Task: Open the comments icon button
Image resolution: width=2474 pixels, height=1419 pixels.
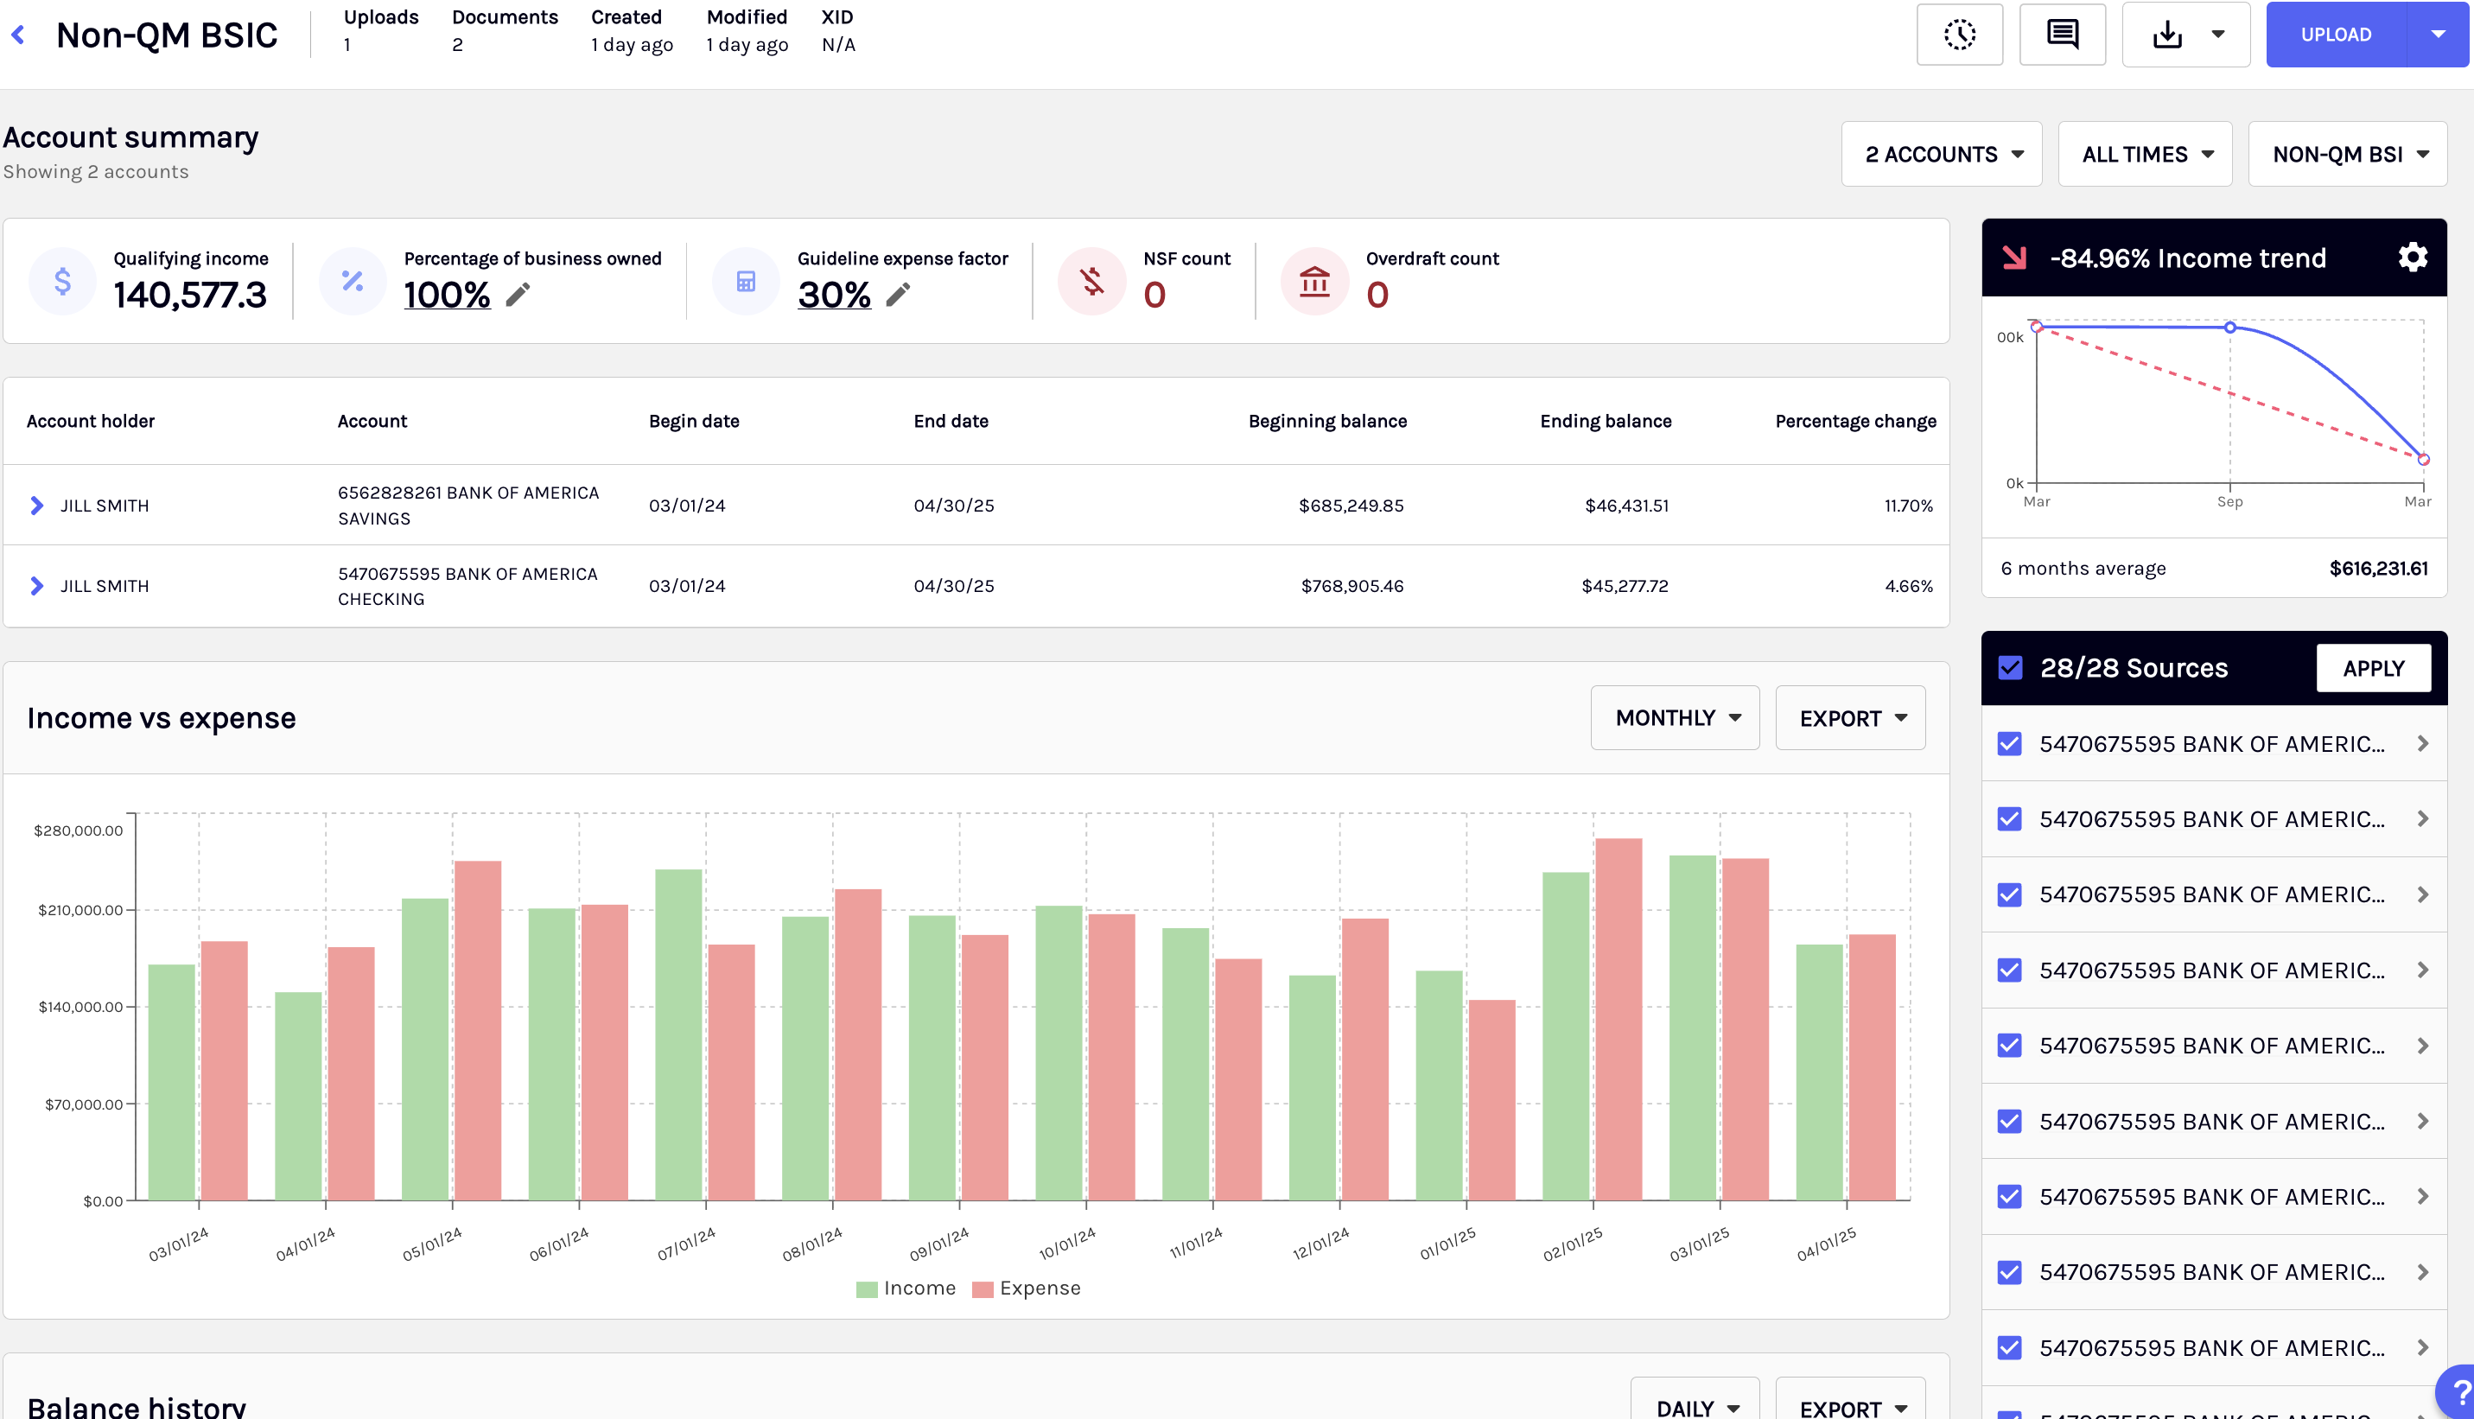Action: (2062, 35)
